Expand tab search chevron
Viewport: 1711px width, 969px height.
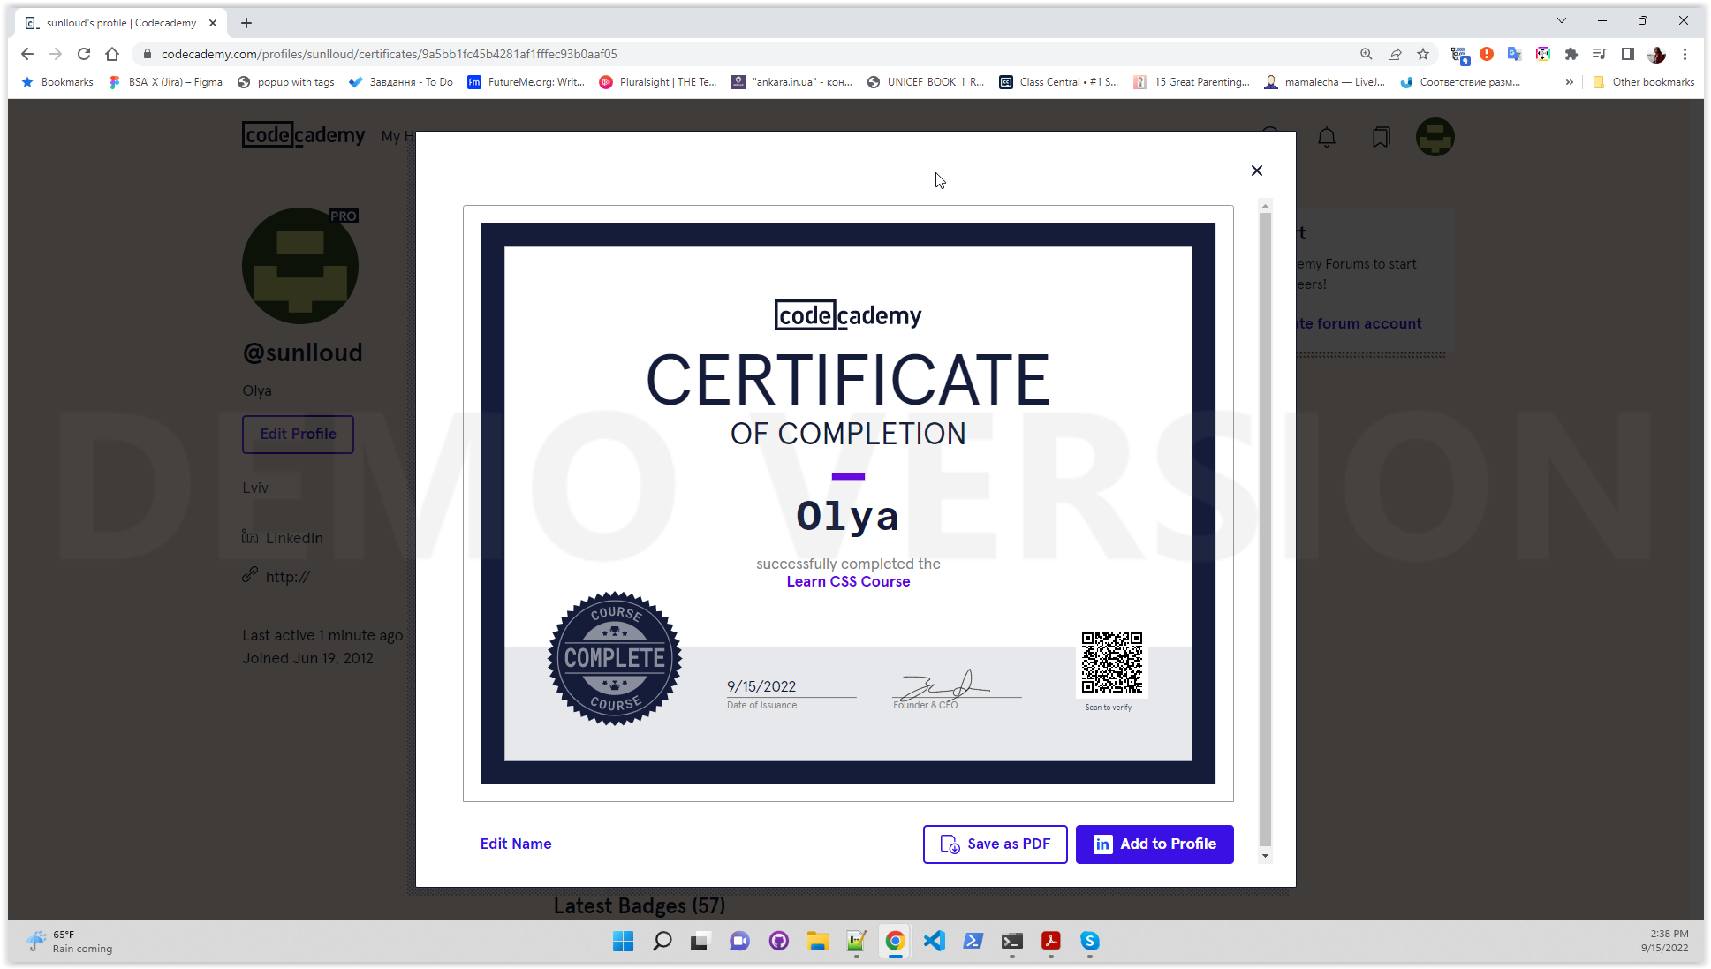[x=1561, y=20]
